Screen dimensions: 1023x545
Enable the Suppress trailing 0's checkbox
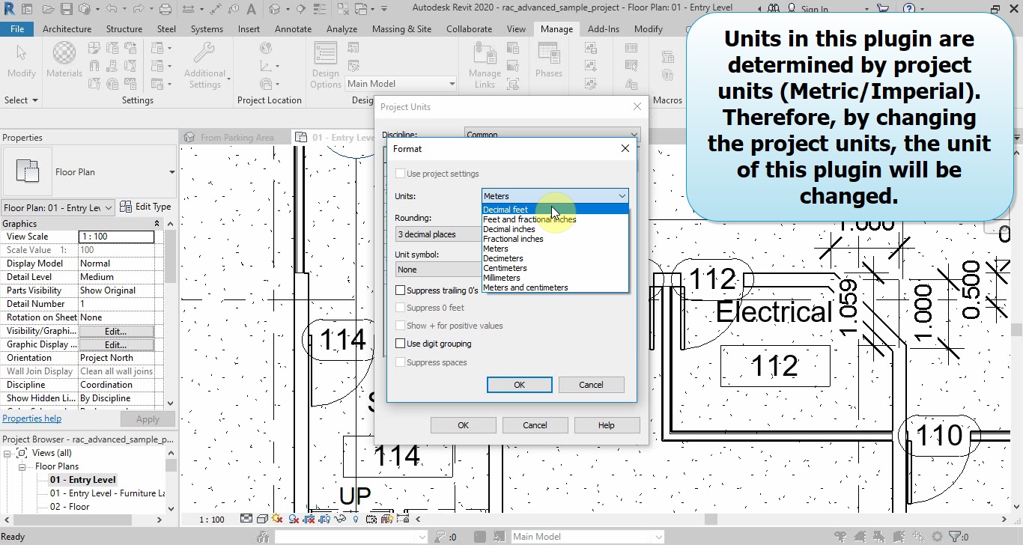coord(401,290)
